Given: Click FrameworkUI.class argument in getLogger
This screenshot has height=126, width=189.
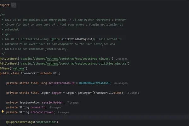Looking at the screenshot, I should (x=107, y=93).
